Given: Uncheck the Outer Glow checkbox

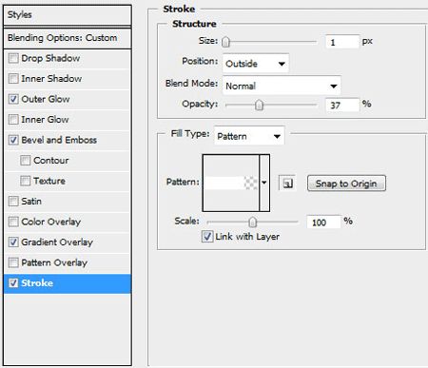Looking at the screenshot, I should click(x=13, y=99).
